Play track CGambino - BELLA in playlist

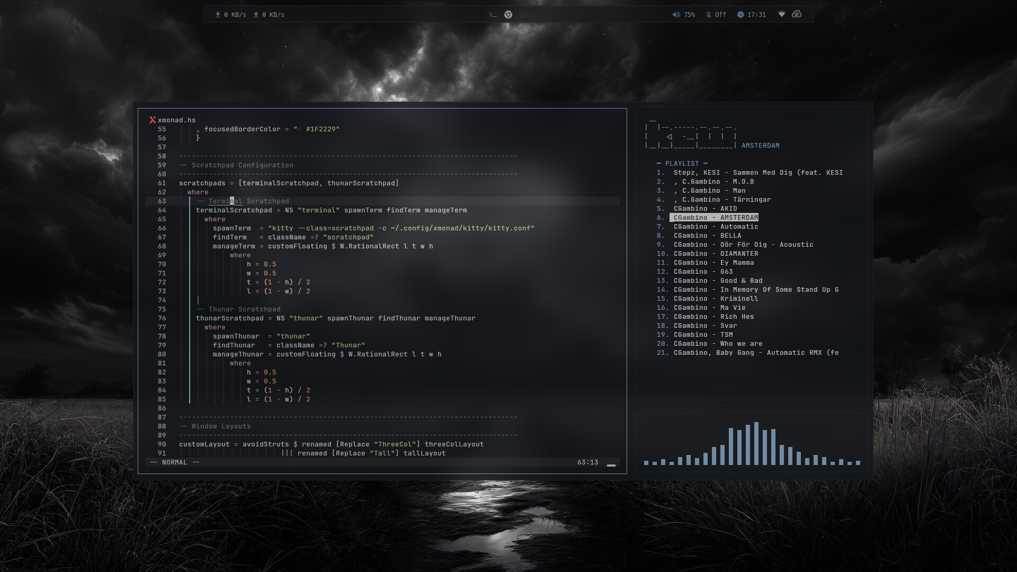[x=707, y=236]
